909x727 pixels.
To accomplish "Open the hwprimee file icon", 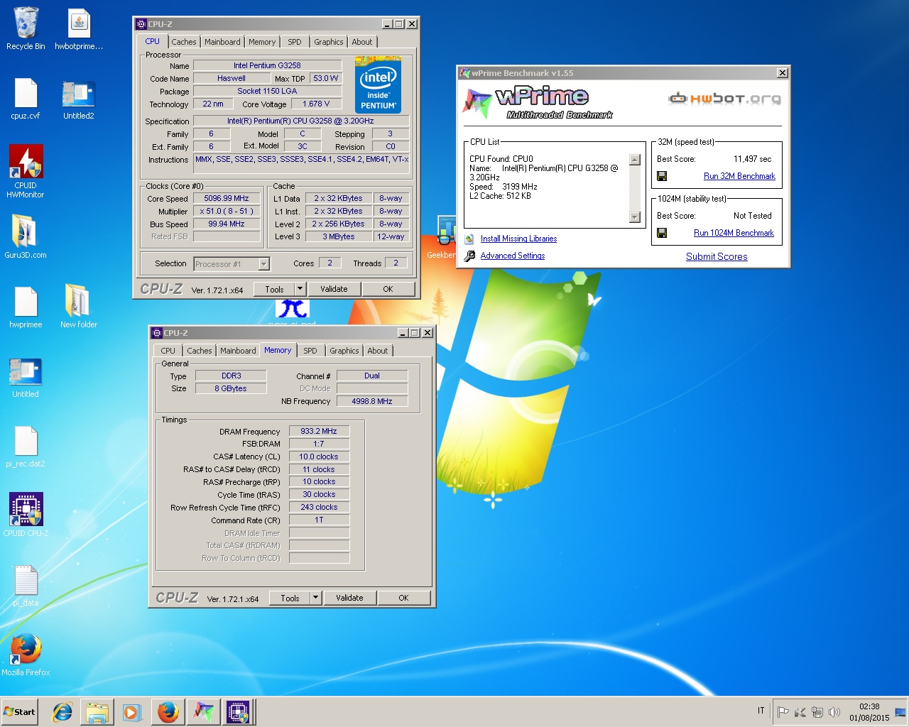I will pyautogui.click(x=26, y=307).
